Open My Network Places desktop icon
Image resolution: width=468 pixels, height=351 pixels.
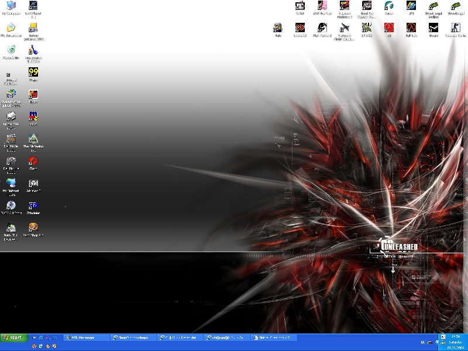click(11, 184)
